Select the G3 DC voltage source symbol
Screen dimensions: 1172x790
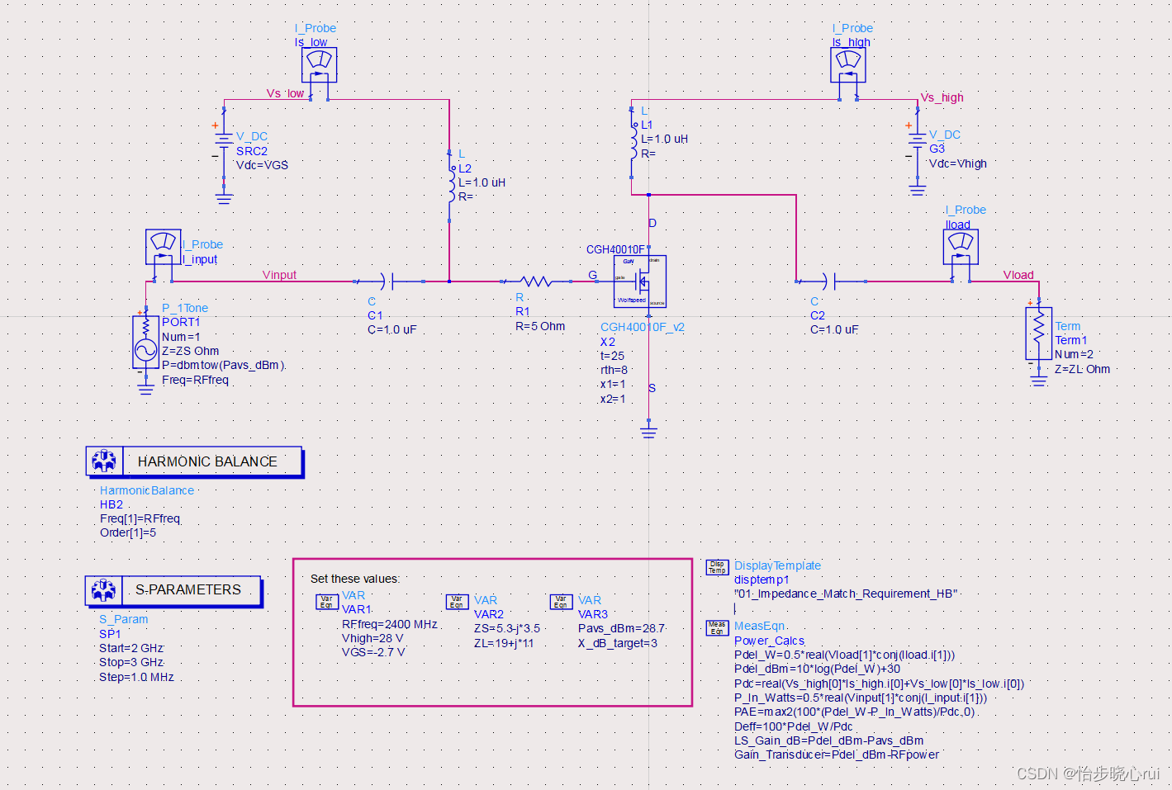tap(917, 142)
